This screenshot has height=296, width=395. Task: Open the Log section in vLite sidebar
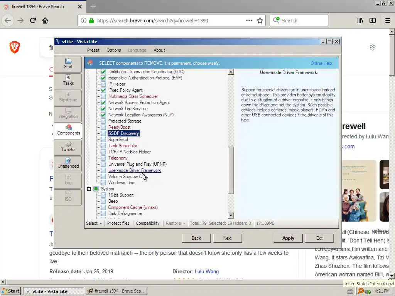click(x=68, y=180)
